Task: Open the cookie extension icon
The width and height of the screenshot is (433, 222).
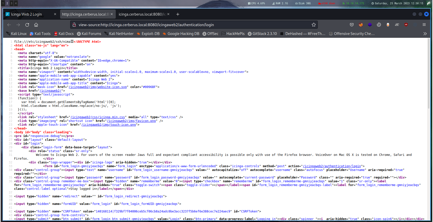Action: tap(379, 25)
